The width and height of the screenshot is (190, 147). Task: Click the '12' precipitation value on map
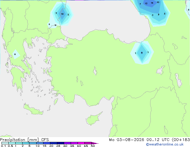(146, 4)
